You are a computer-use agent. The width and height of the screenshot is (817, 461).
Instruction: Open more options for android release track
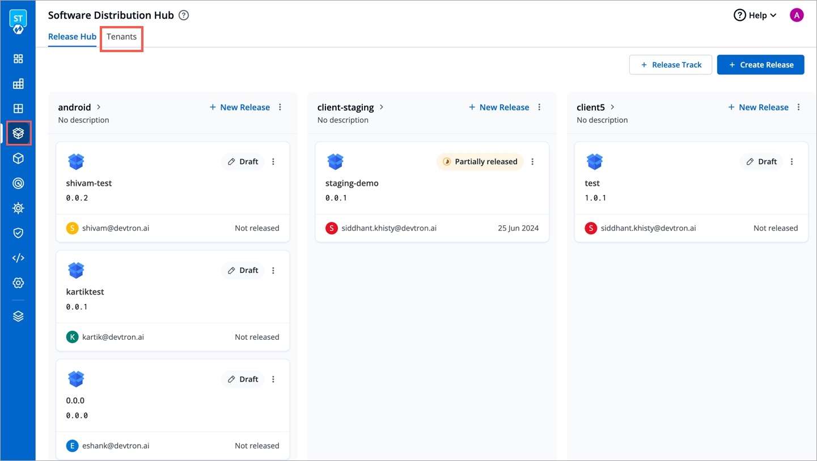280,107
